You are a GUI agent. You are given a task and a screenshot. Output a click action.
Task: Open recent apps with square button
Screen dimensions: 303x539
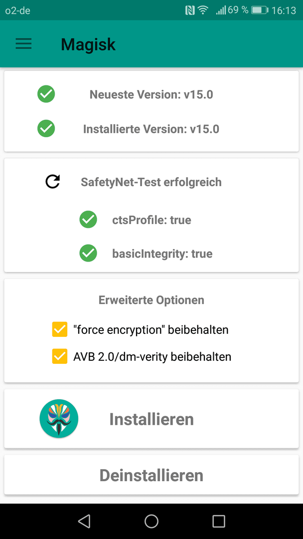219,521
